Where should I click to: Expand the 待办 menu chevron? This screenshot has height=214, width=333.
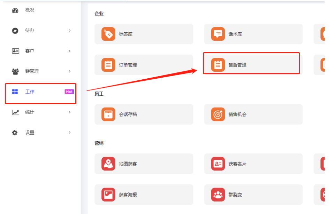point(70,31)
